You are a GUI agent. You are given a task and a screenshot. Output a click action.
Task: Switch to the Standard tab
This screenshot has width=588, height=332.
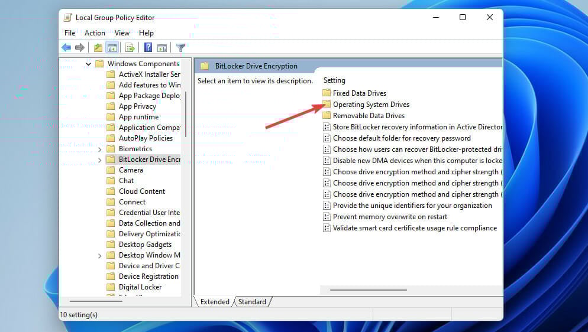point(252,302)
